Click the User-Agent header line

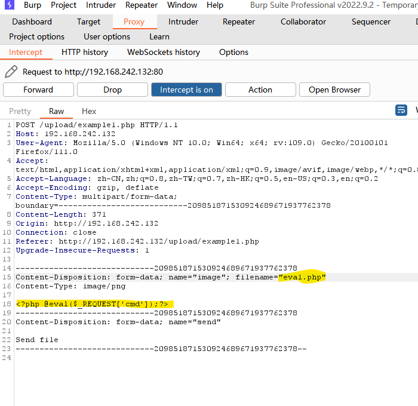click(x=202, y=147)
